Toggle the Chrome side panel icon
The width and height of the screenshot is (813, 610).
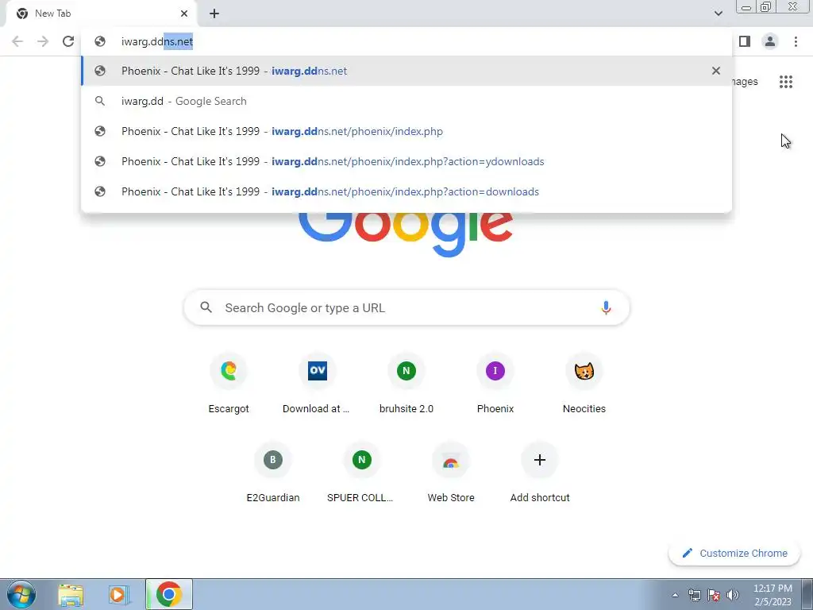tap(745, 41)
